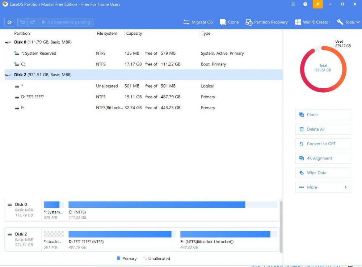Select the Disk 0 label in the disk map
This screenshot has width=362, height=267.
pyautogui.click(x=21, y=204)
